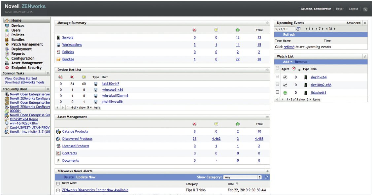Open the rhel48ws-x86 device link
Image resolution: width=373 pixels, height=196 pixels.
coord(113,102)
